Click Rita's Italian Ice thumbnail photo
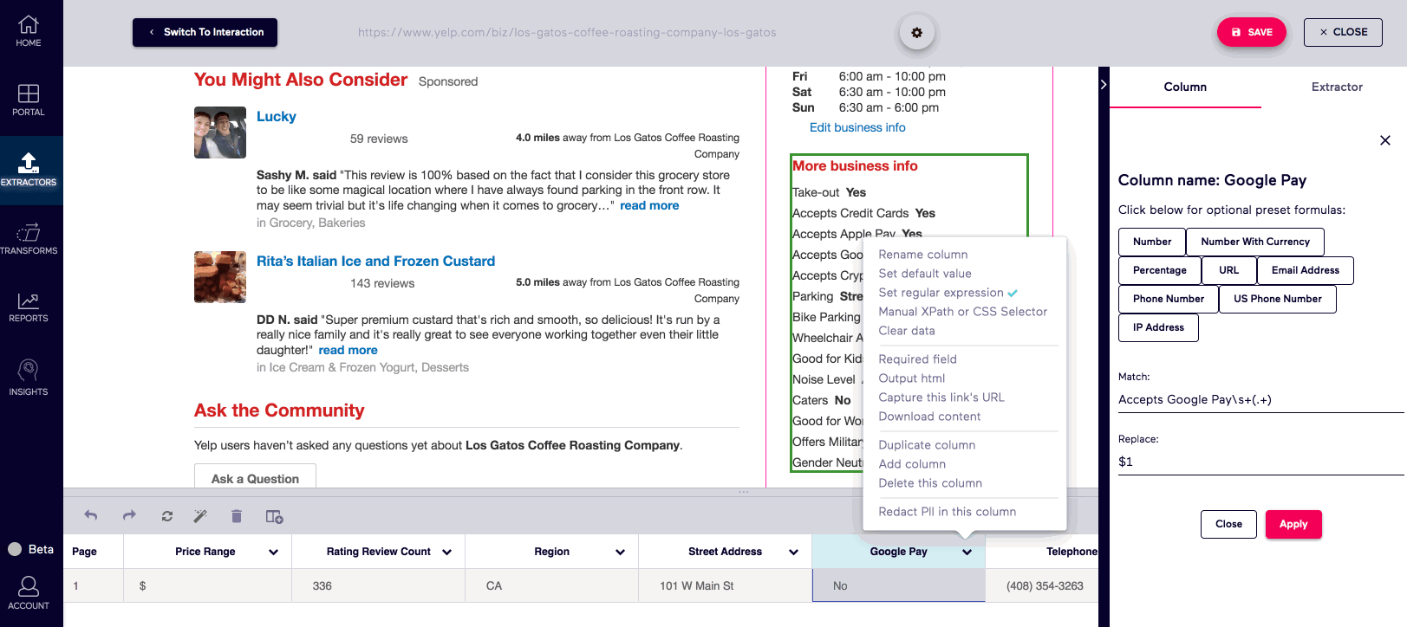The width and height of the screenshot is (1407, 627). [x=220, y=277]
